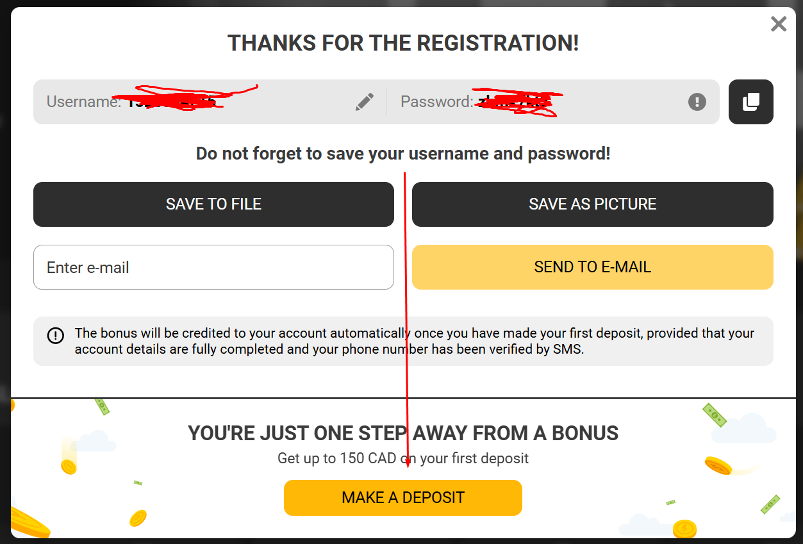Viewport: 803px width, 544px height.
Task: Click the 'One step away from a bonus' heading
Action: pos(403,433)
